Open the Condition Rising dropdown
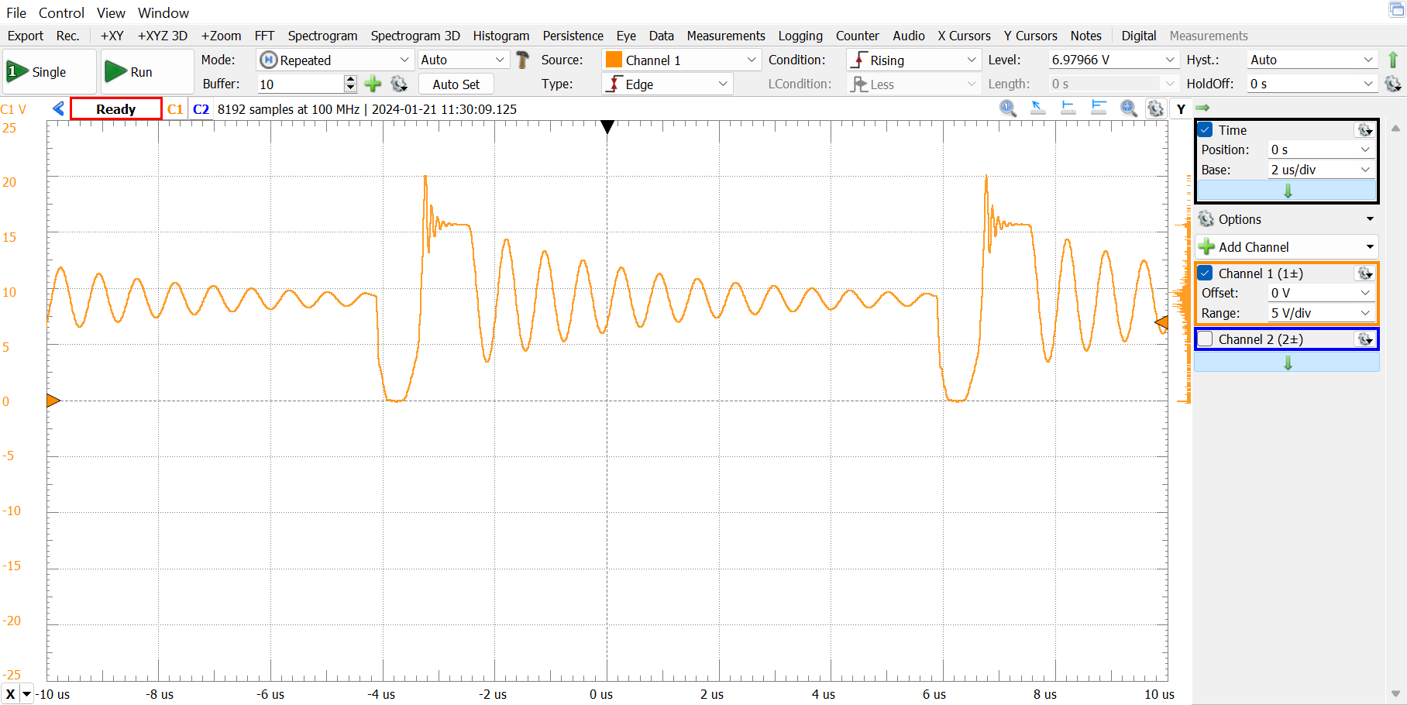The image size is (1407, 705). 913,60
